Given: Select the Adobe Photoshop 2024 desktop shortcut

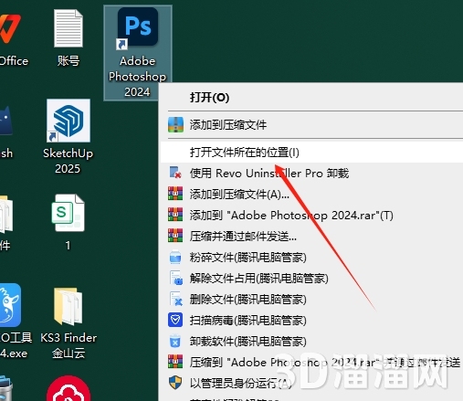Looking at the screenshot, I should click(138, 52).
